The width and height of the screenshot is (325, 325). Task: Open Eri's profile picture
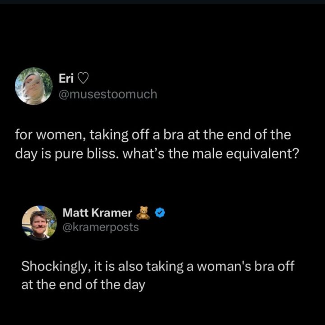[34, 86]
